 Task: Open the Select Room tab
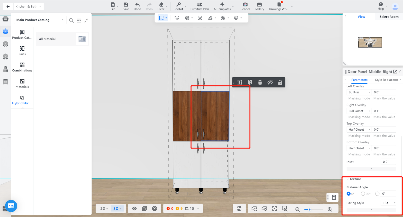click(389, 17)
